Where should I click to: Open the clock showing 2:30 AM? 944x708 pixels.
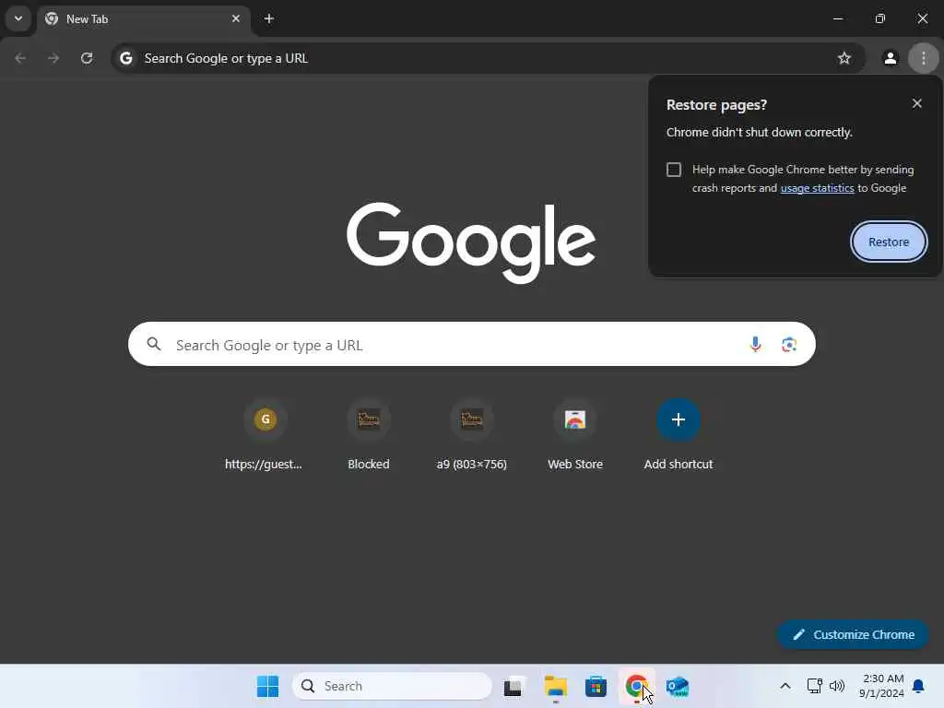(881, 686)
